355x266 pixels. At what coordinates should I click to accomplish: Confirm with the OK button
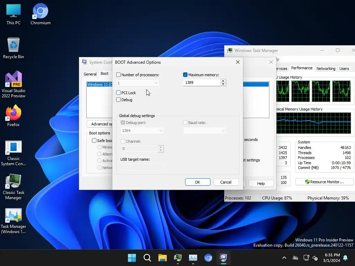pos(197,182)
